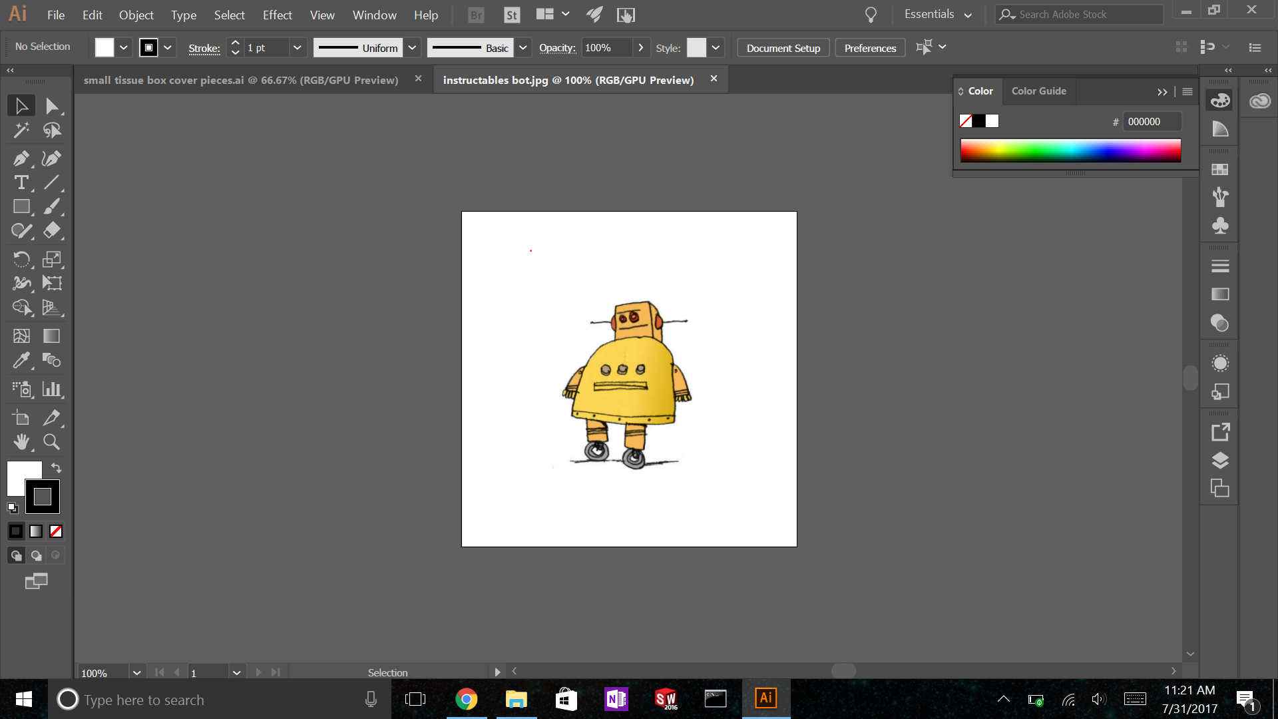Image resolution: width=1278 pixels, height=719 pixels.
Task: Select the Column Graph tool
Action: tap(52, 389)
